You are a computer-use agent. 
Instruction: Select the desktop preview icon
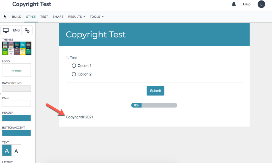6,30
